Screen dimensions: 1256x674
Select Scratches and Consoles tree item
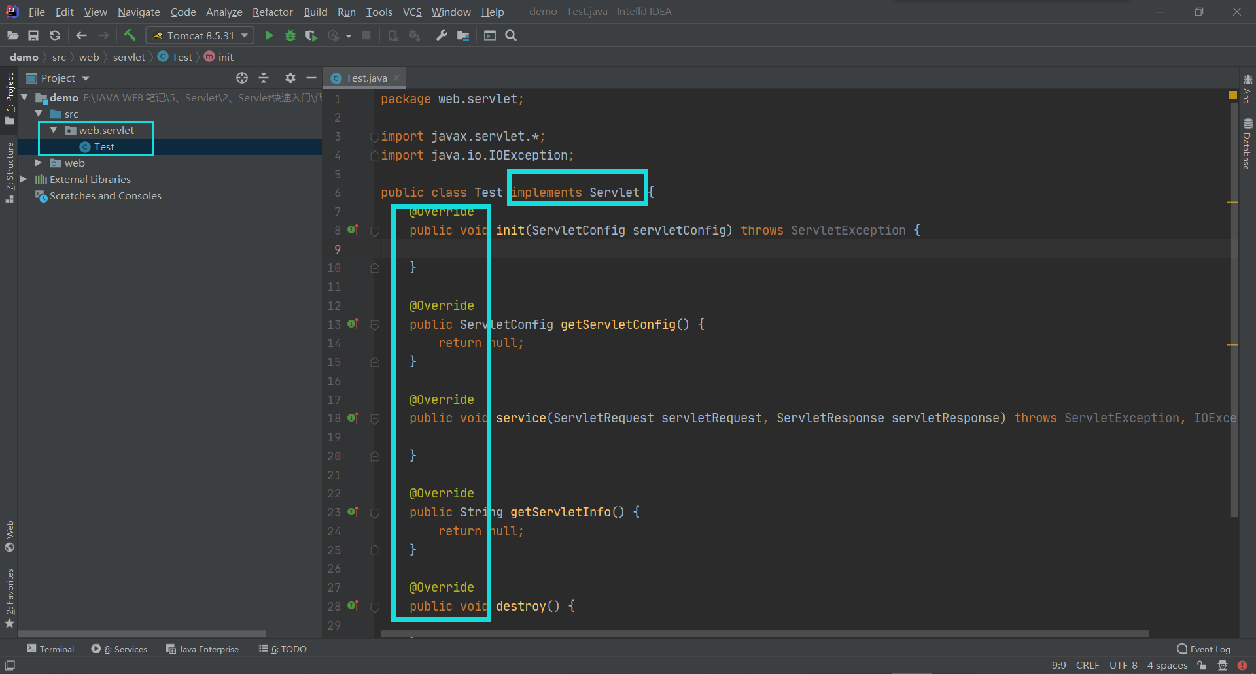(x=105, y=195)
